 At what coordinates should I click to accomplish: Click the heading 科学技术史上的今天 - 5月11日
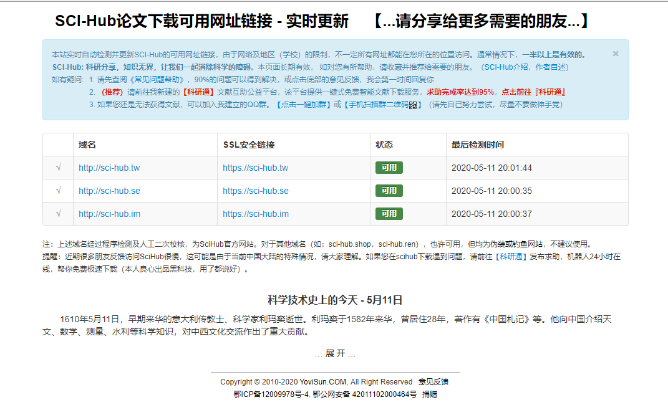coord(335,300)
